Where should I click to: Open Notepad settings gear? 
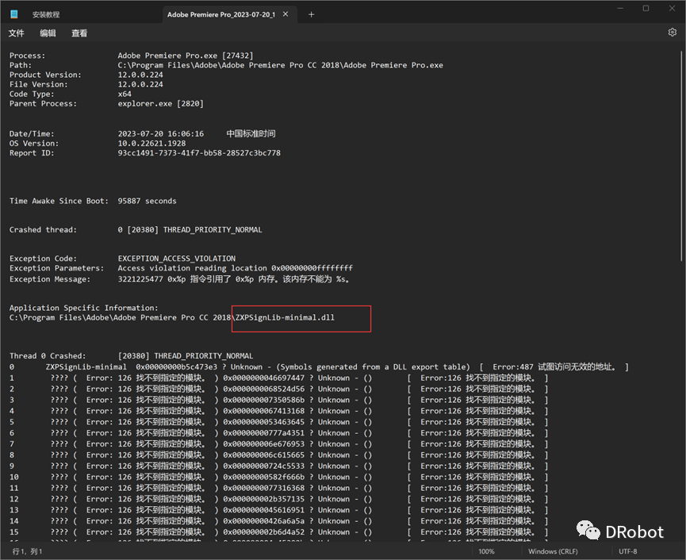pos(672,33)
